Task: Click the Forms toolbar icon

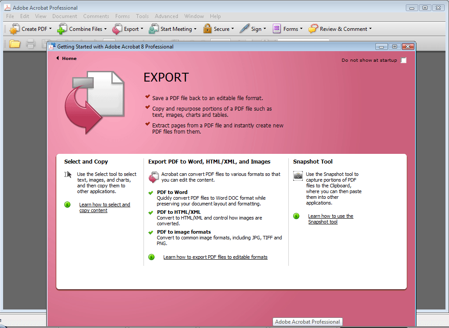Action: pos(276,29)
